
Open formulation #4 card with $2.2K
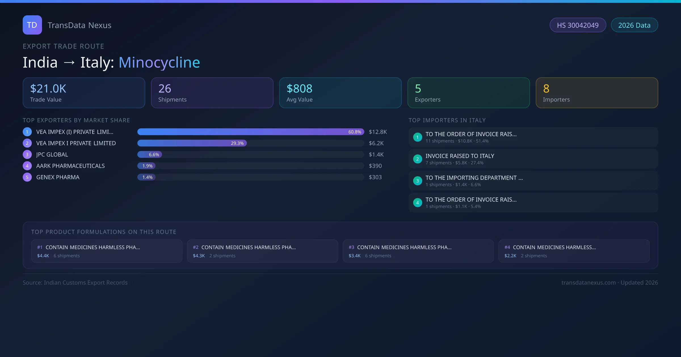tap(574, 251)
